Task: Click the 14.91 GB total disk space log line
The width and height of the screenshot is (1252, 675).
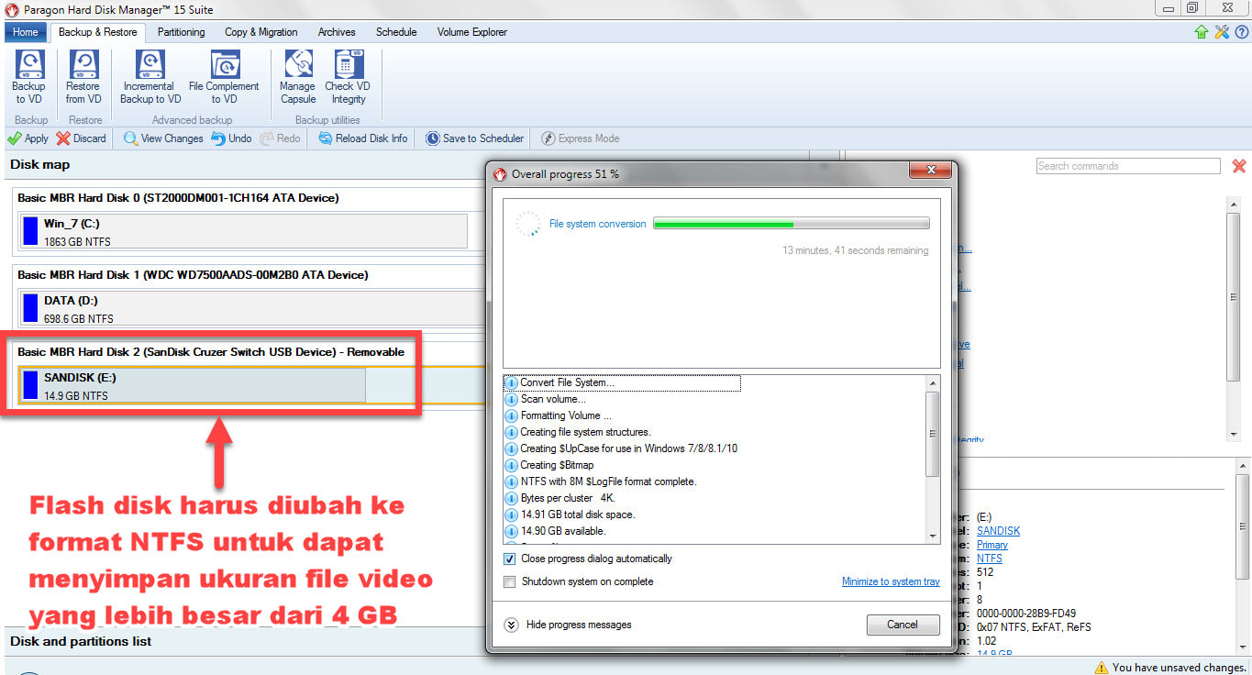Action: tap(578, 515)
